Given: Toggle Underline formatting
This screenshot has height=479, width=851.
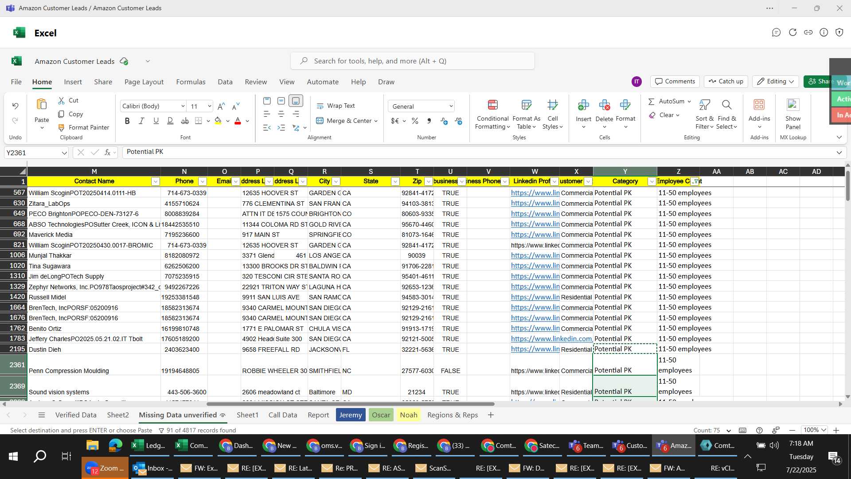Looking at the screenshot, I should pos(156,121).
